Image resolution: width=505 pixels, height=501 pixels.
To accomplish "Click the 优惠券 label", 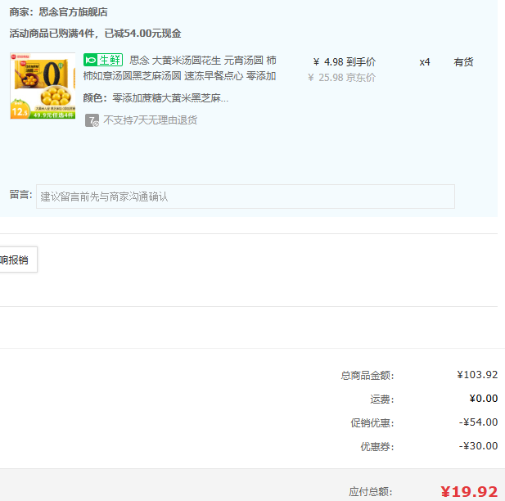I will (x=377, y=446).
